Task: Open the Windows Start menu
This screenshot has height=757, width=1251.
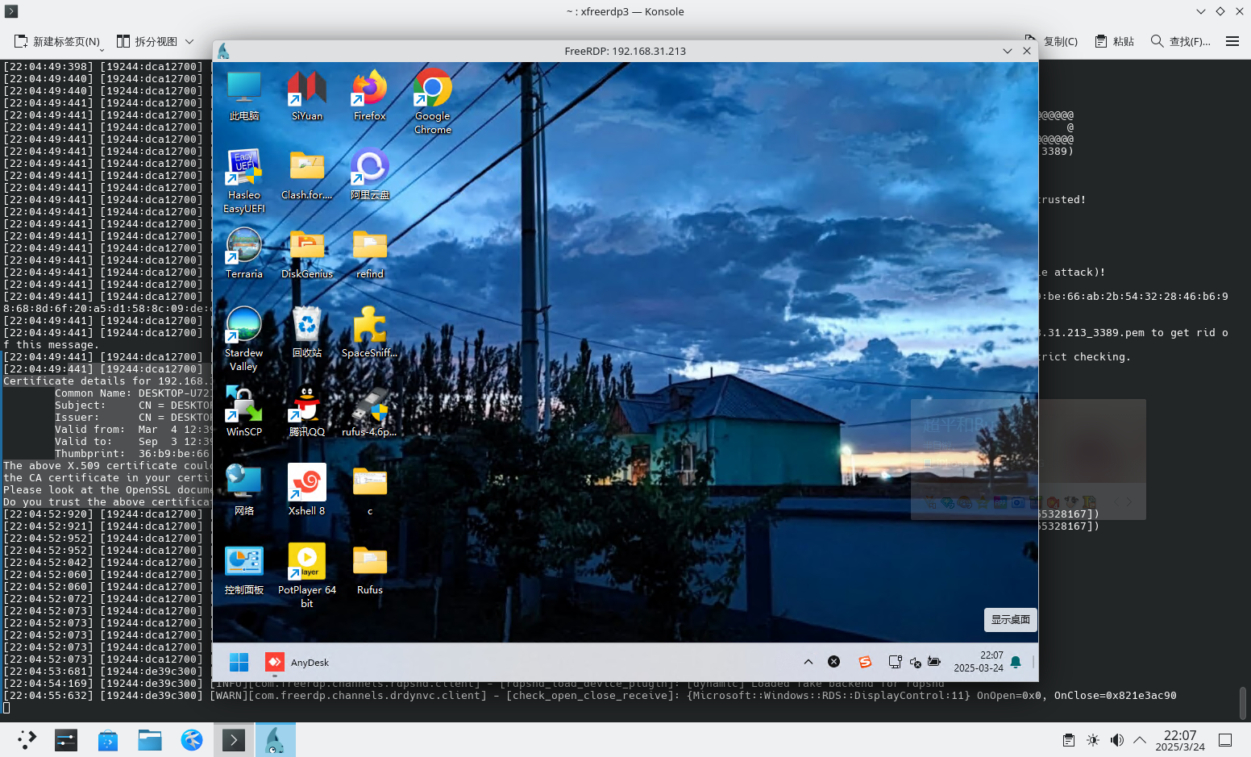Action: 239,663
